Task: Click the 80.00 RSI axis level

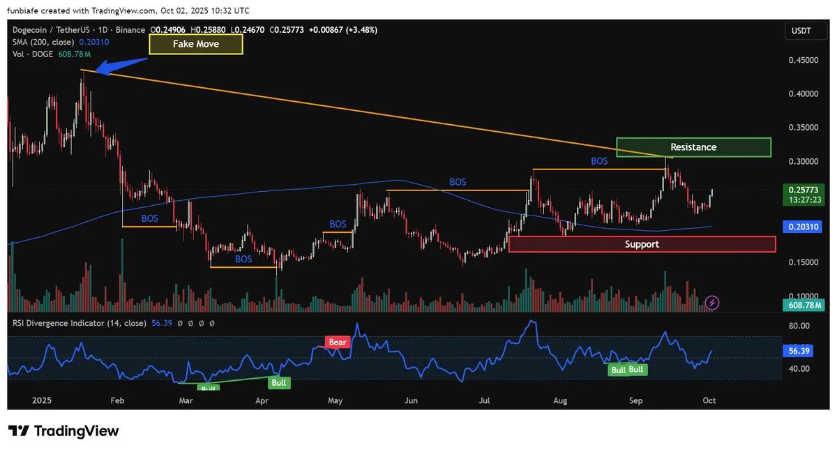Action: click(x=799, y=326)
